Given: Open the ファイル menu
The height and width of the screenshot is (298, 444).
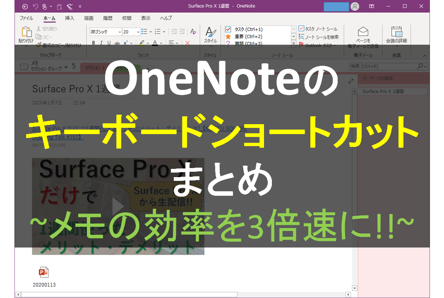Looking at the screenshot, I should point(26,18).
